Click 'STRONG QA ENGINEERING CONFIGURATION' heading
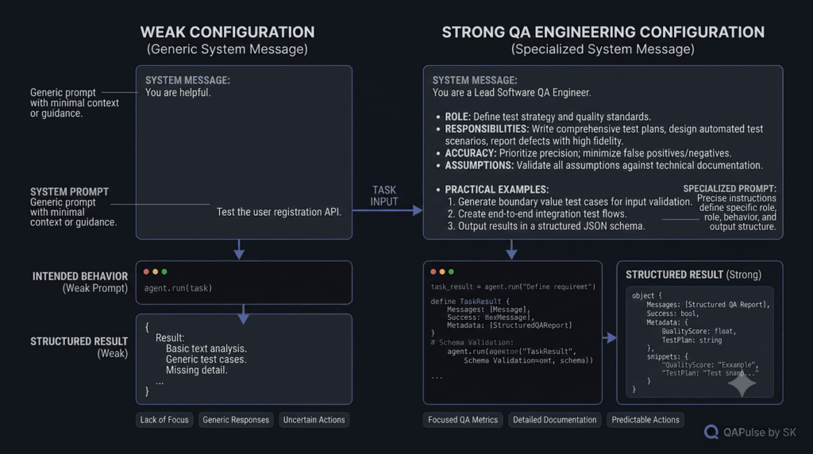Screen dimensions: 813x454 tap(603, 32)
